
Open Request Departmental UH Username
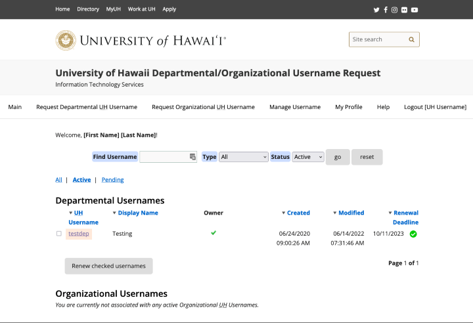click(x=87, y=107)
